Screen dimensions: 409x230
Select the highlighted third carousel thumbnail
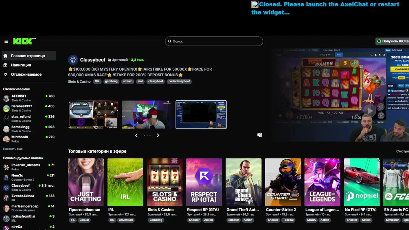(201, 115)
